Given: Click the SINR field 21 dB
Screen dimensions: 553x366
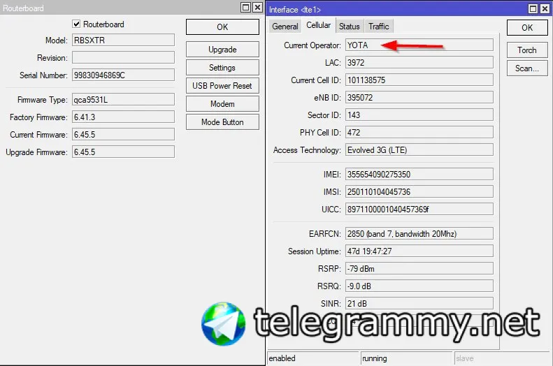Looking at the screenshot, I should click(419, 303).
